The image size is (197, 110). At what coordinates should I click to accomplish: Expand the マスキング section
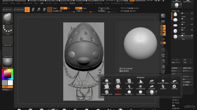[x=175, y=108]
